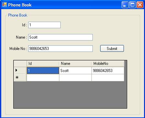Select the Scott cell in the grid
Viewport: 145px width, 118px height.
pos(75,71)
